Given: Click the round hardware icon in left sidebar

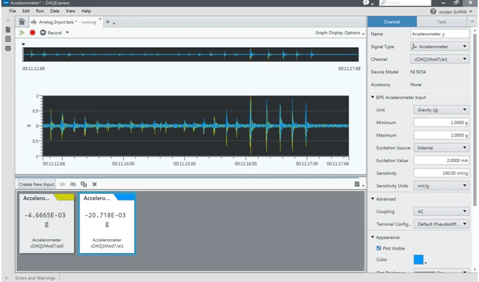Looking at the screenshot, I should tap(7, 48).
